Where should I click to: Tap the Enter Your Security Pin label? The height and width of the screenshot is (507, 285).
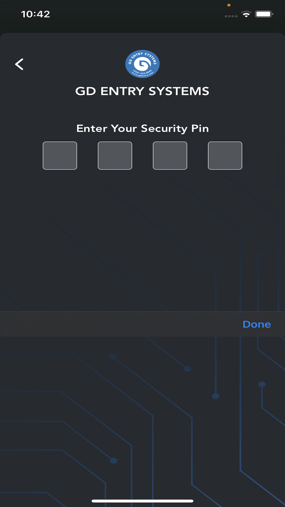pos(142,129)
